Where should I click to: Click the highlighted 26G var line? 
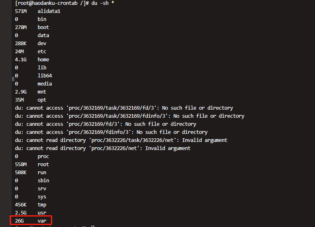pos(31,221)
